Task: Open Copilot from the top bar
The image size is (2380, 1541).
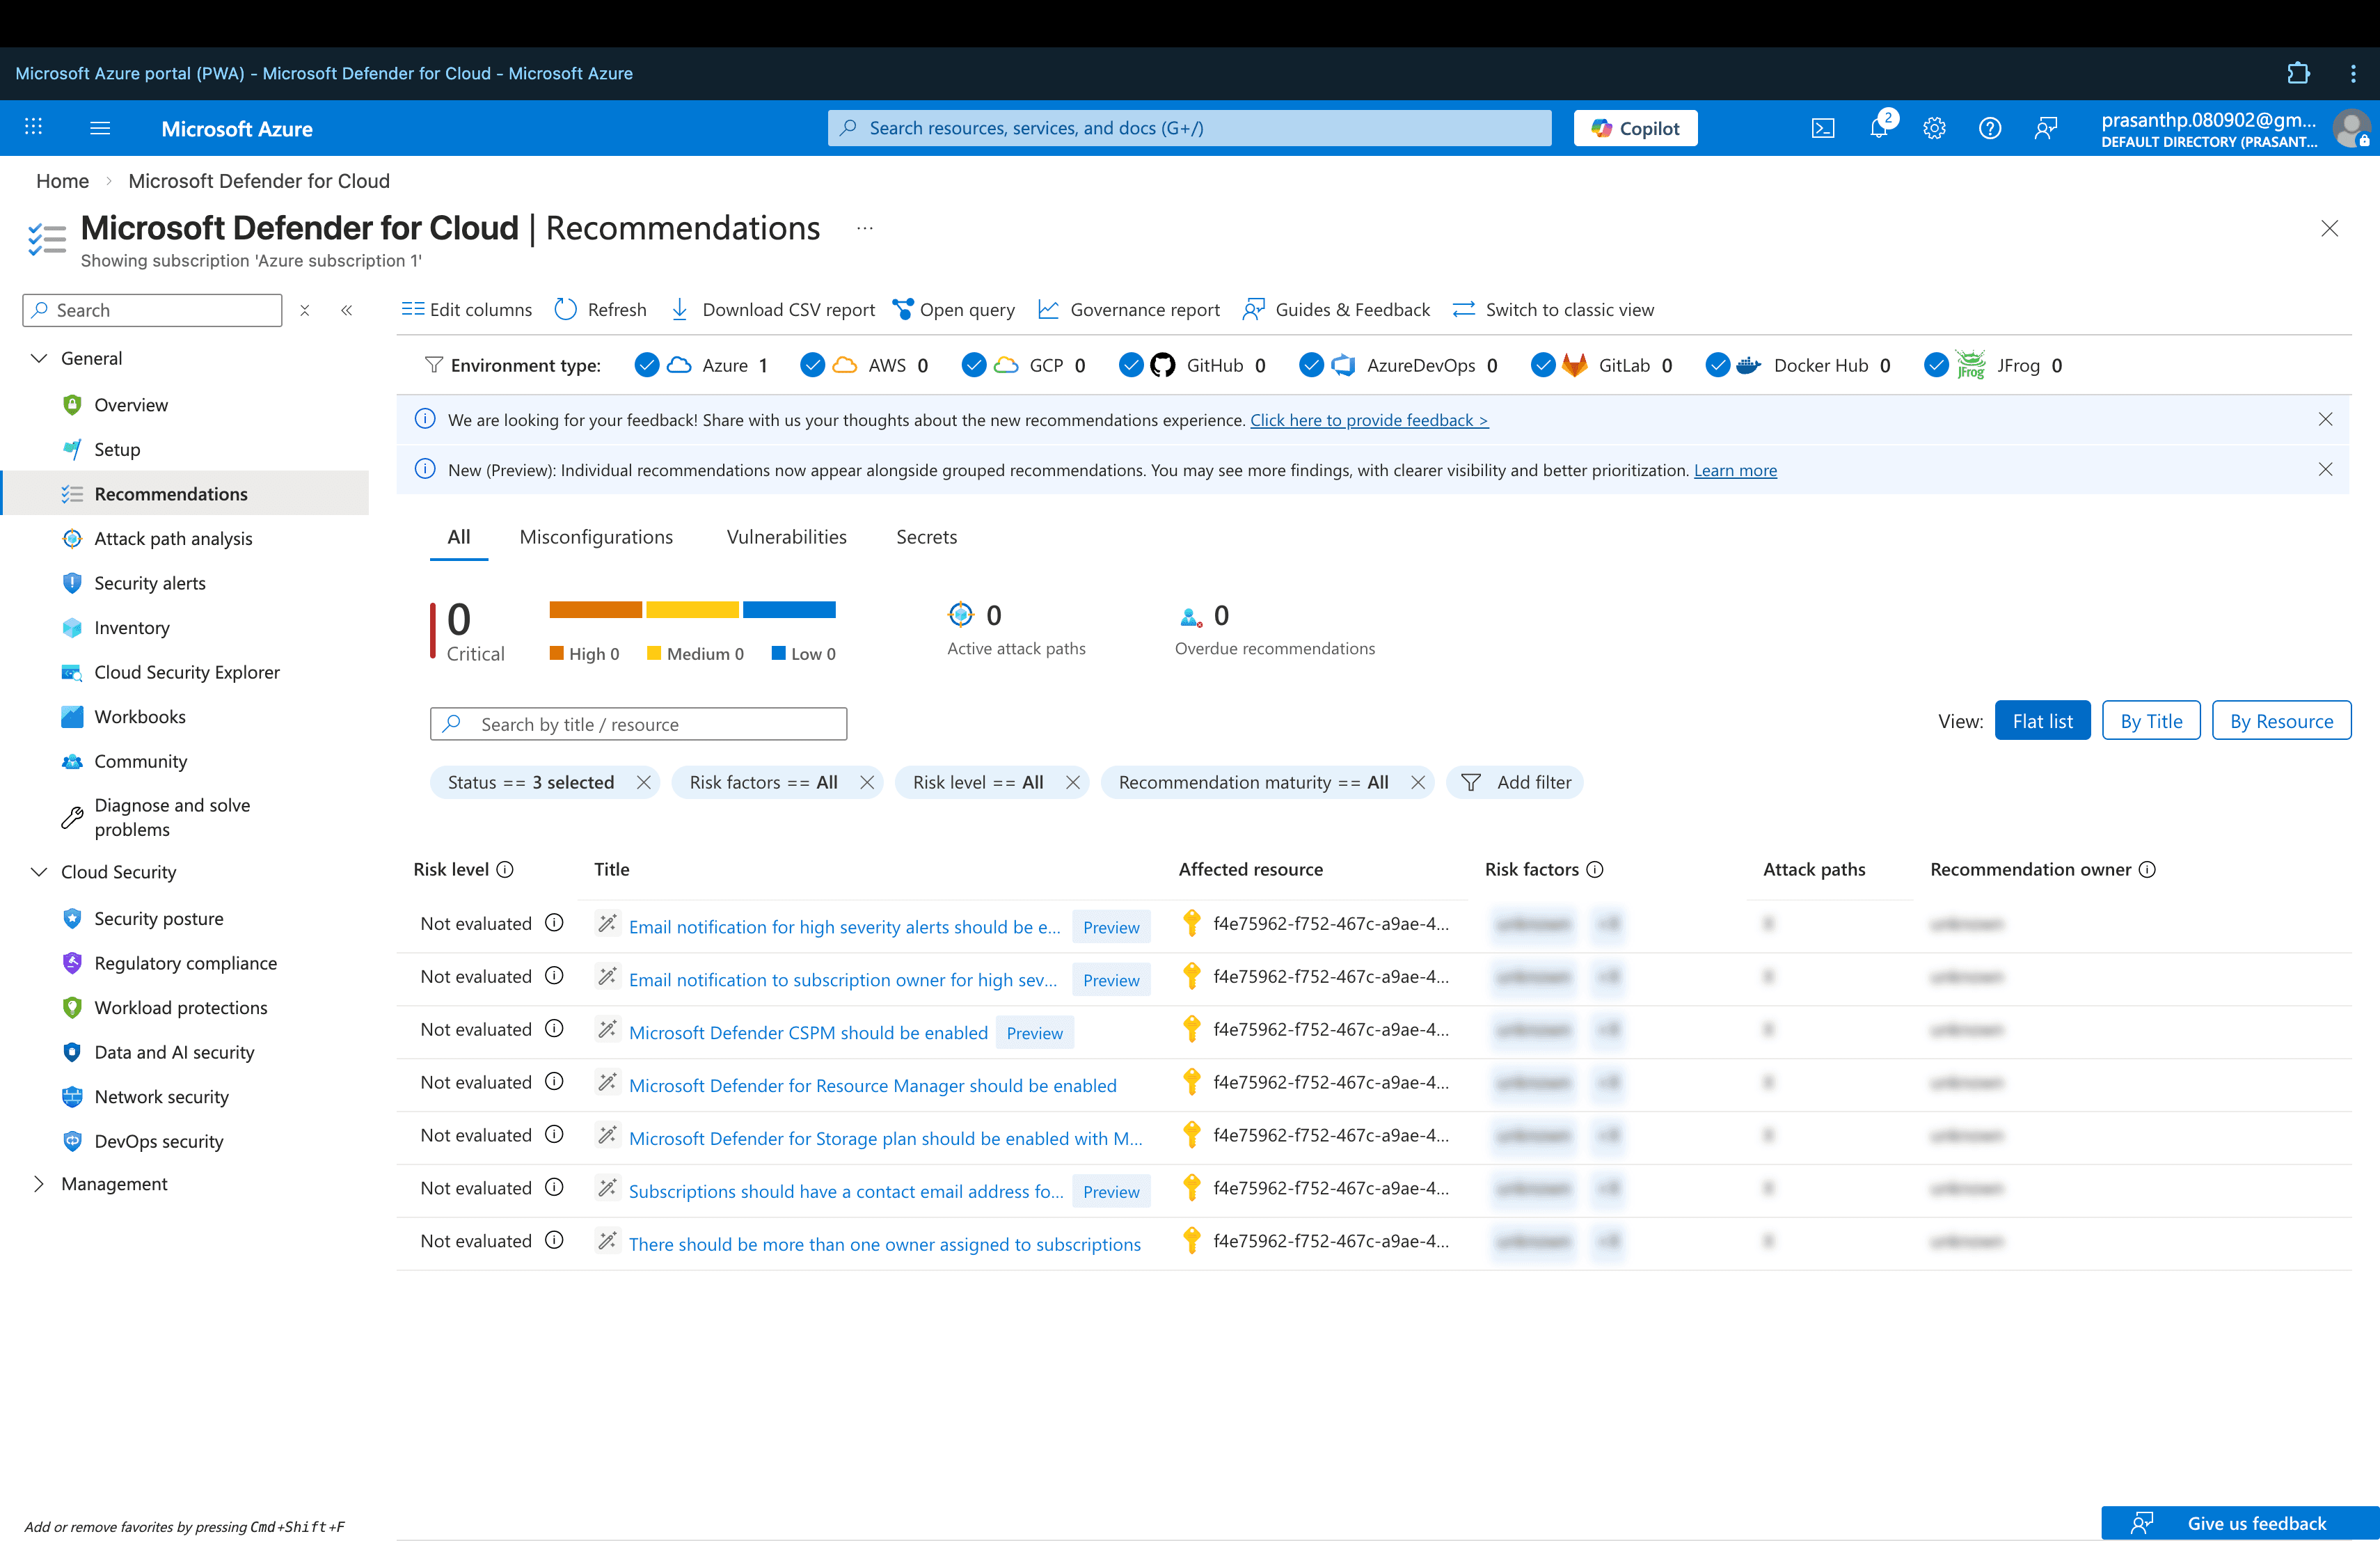Action: coord(1634,127)
